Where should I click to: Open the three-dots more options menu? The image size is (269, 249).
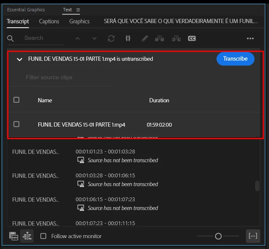coord(251,39)
